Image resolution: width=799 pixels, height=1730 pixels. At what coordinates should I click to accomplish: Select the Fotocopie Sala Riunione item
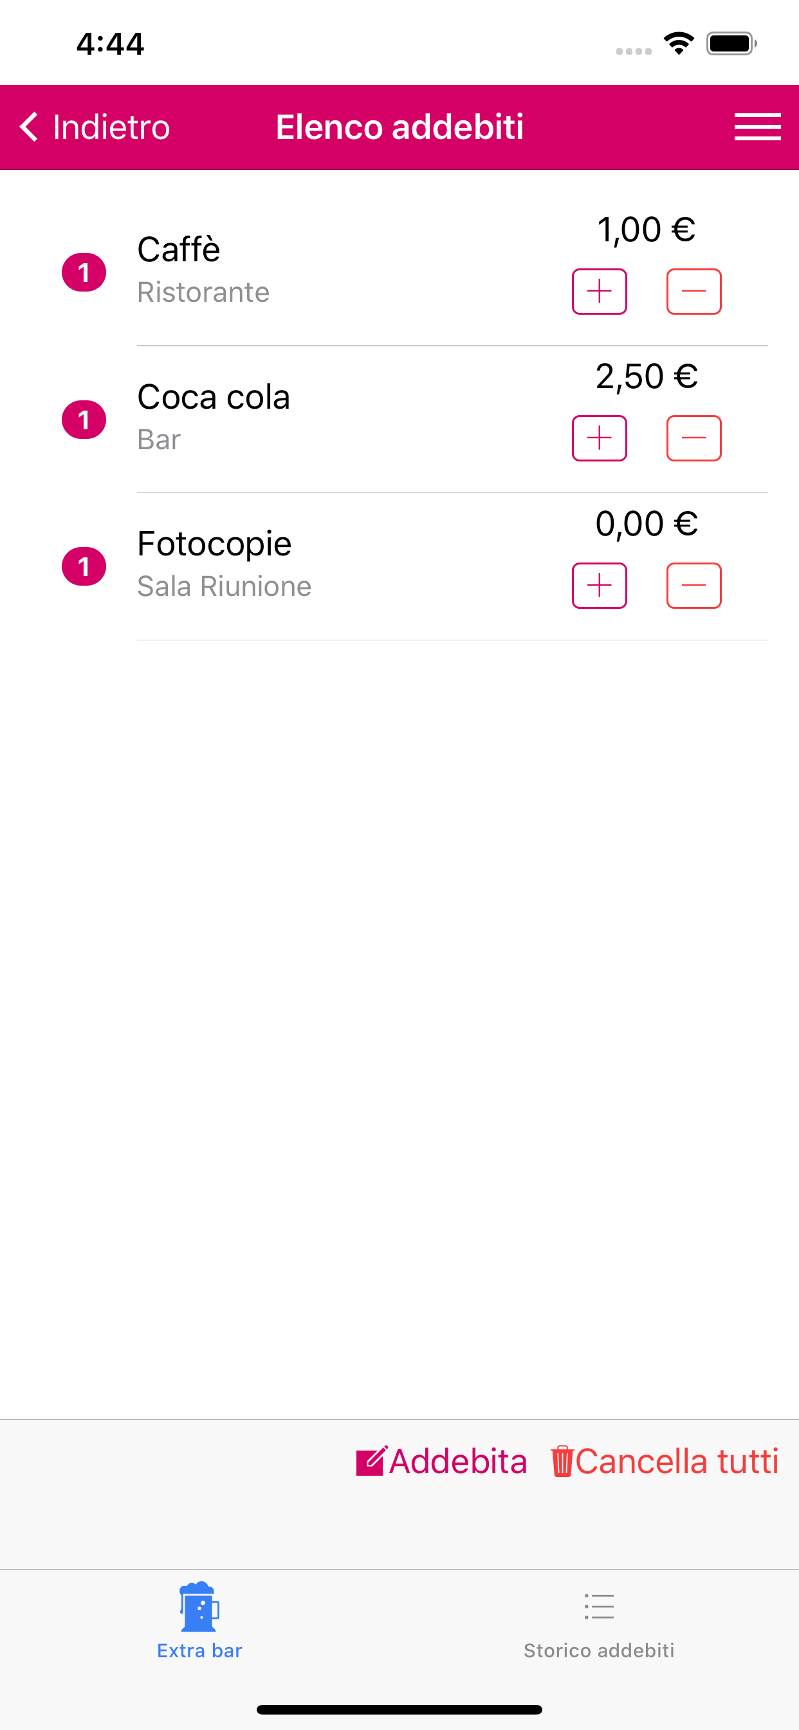302,564
